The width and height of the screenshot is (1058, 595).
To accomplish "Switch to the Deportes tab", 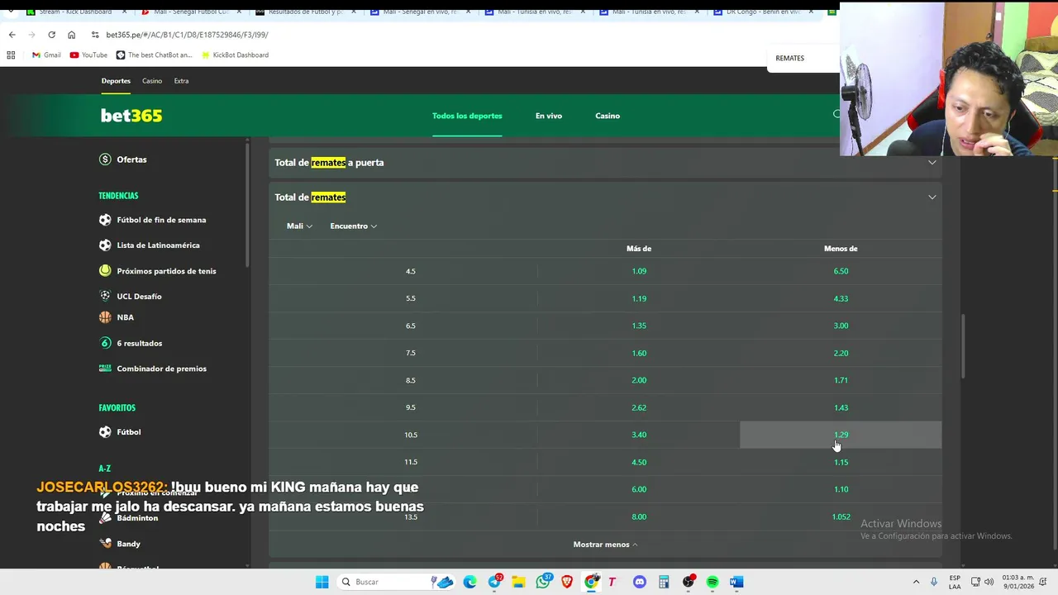I will [x=116, y=81].
